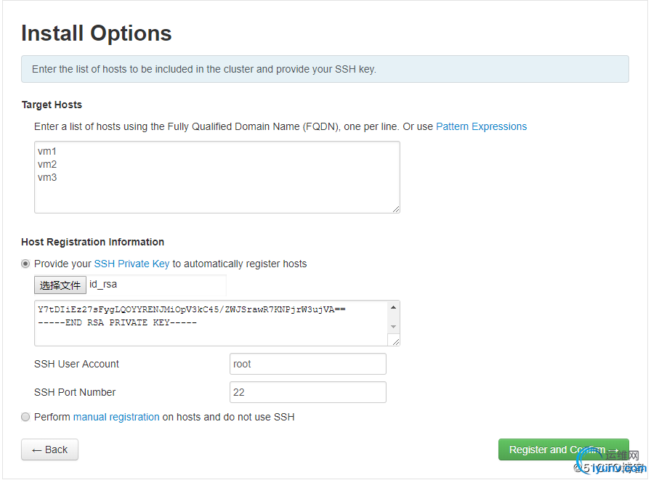This screenshot has height=480, width=651.
Task: Select the manual registration radio option
Action: [26, 417]
